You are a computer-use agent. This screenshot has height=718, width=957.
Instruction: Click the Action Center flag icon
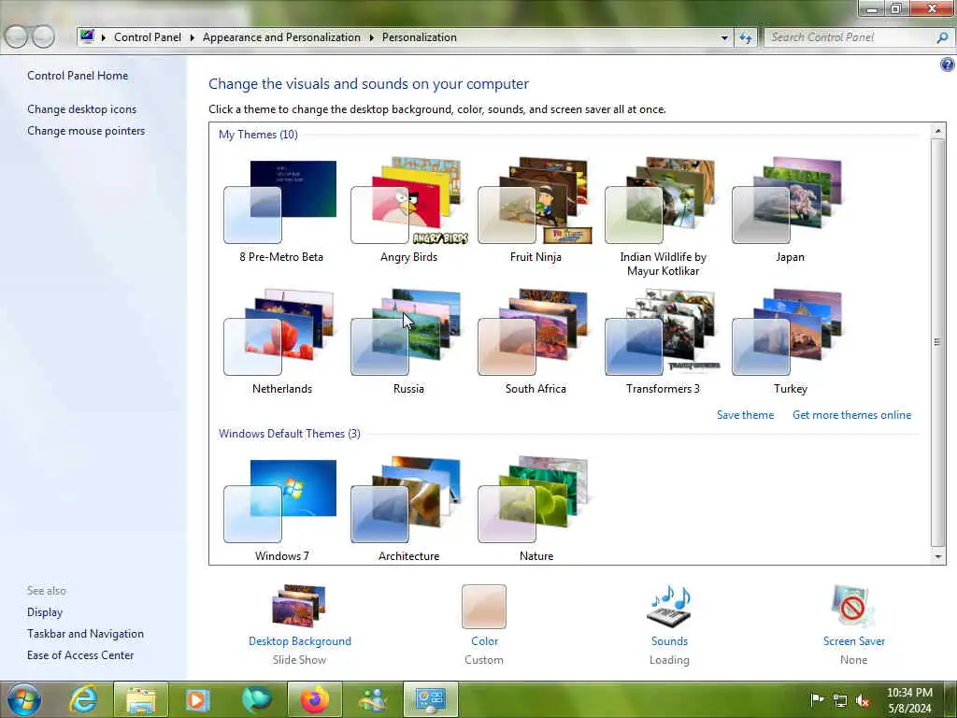tap(817, 699)
